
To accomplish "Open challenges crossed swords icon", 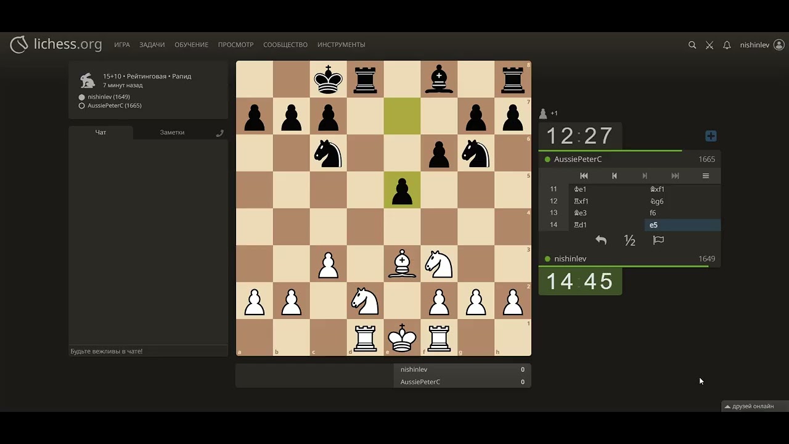I will point(709,45).
